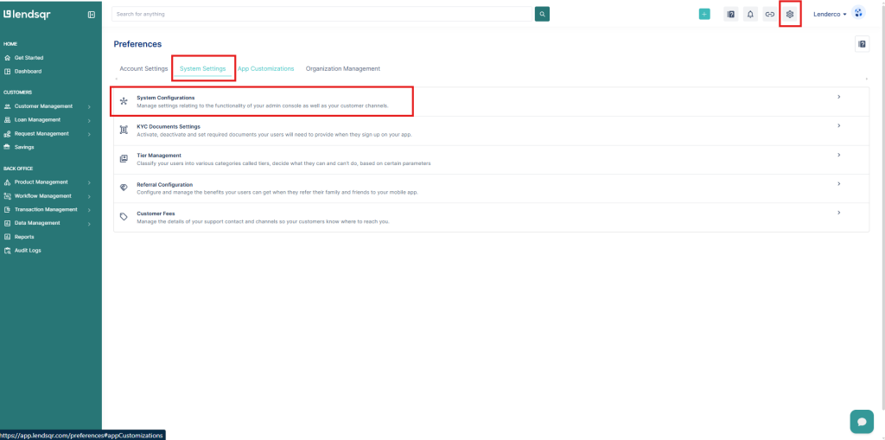
Task: Open the App Customizations tab
Action: [266, 68]
